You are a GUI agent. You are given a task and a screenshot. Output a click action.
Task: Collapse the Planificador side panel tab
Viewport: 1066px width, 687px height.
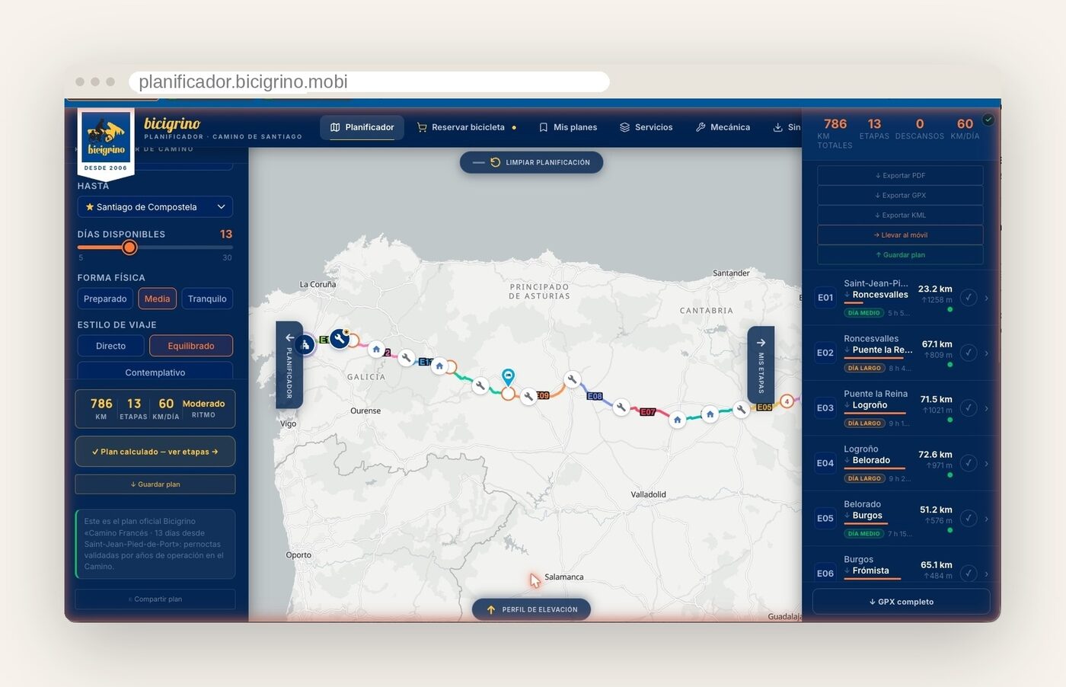[x=289, y=365]
